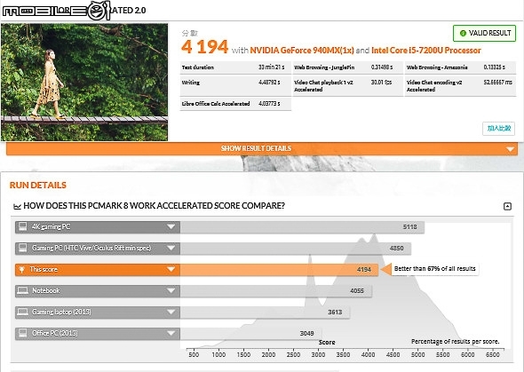The height and width of the screenshot is (372, 524).
Task: Click the desktop icon in Gaming PC row
Action: 22,248
